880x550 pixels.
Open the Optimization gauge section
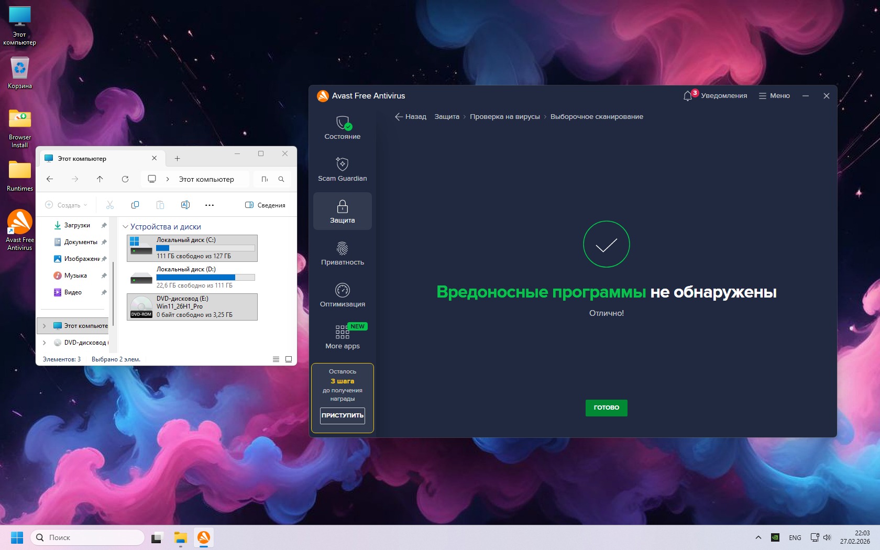[342, 295]
